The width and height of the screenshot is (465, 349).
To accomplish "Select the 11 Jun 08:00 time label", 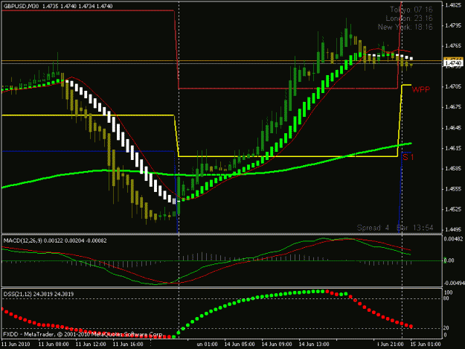I will pyautogui.click(x=54, y=345).
